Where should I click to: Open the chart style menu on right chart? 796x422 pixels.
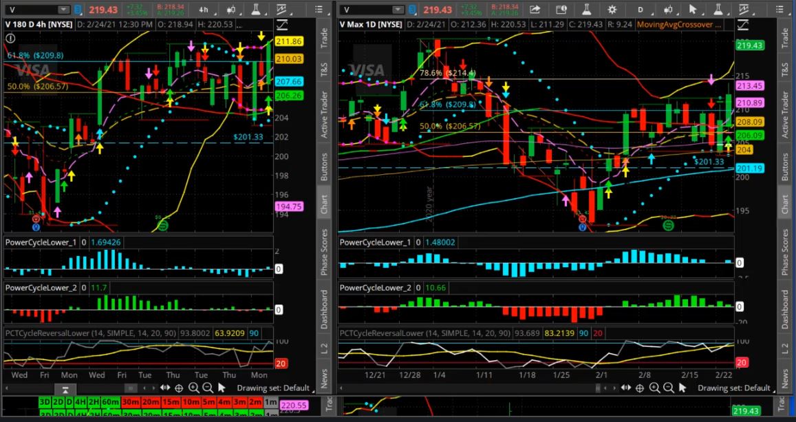point(668,9)
